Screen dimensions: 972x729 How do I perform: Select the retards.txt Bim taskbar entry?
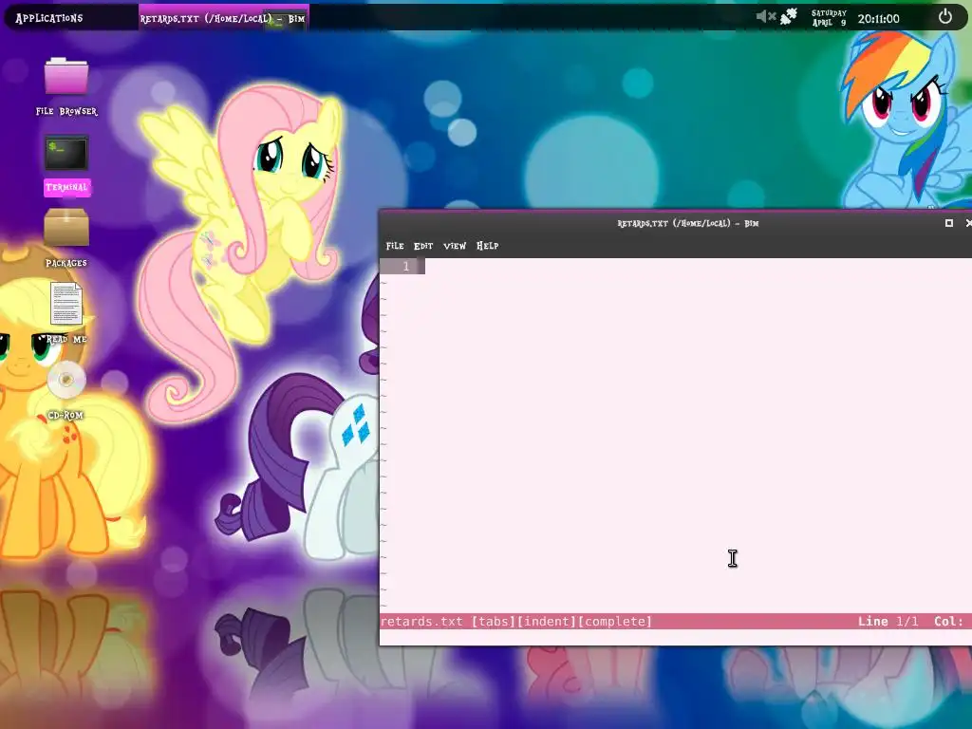(222, 19)
